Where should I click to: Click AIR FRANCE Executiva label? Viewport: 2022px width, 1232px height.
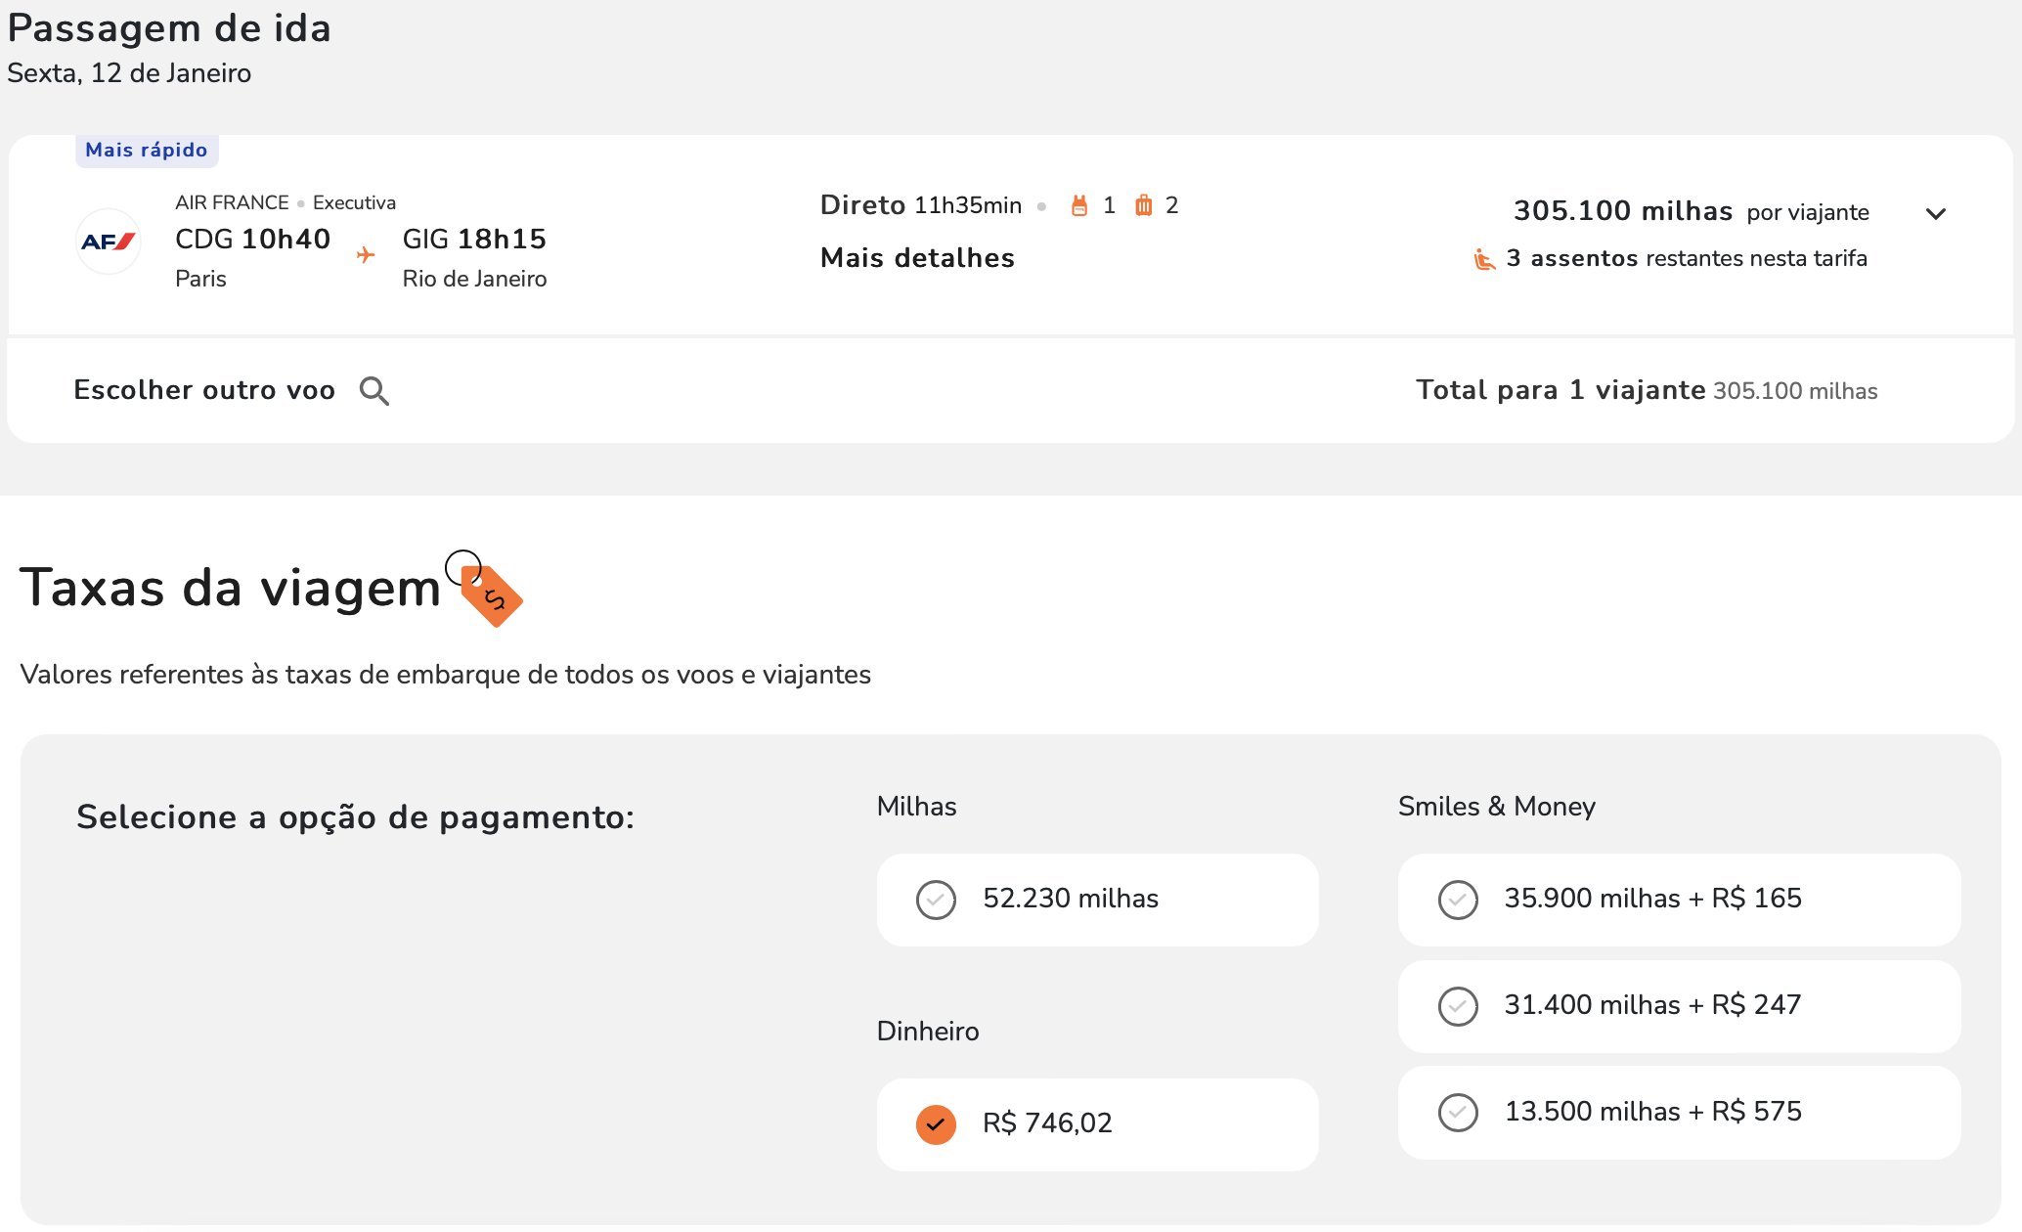click(x=286, y=202)
